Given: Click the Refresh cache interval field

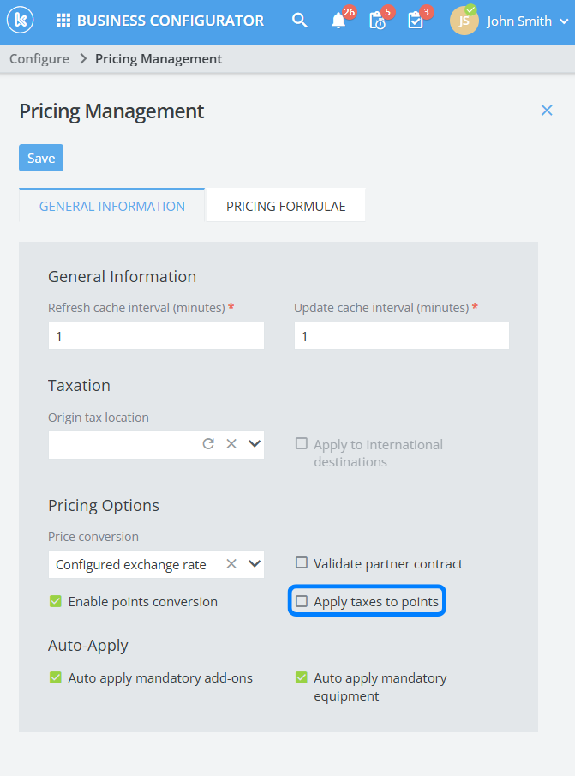Looking at the screenshot, I should pos(156,336).
